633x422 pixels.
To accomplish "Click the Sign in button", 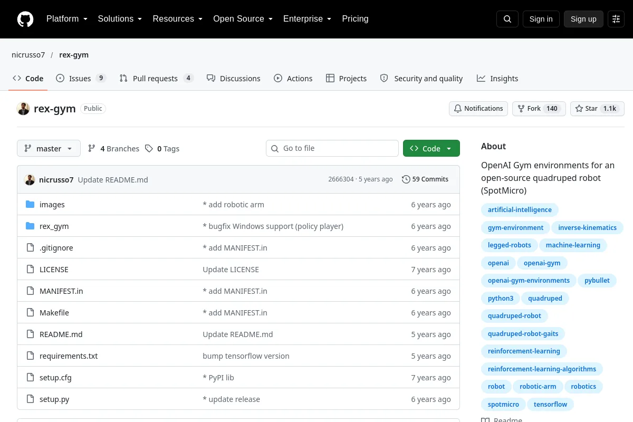I will click(x=541, y=19).
